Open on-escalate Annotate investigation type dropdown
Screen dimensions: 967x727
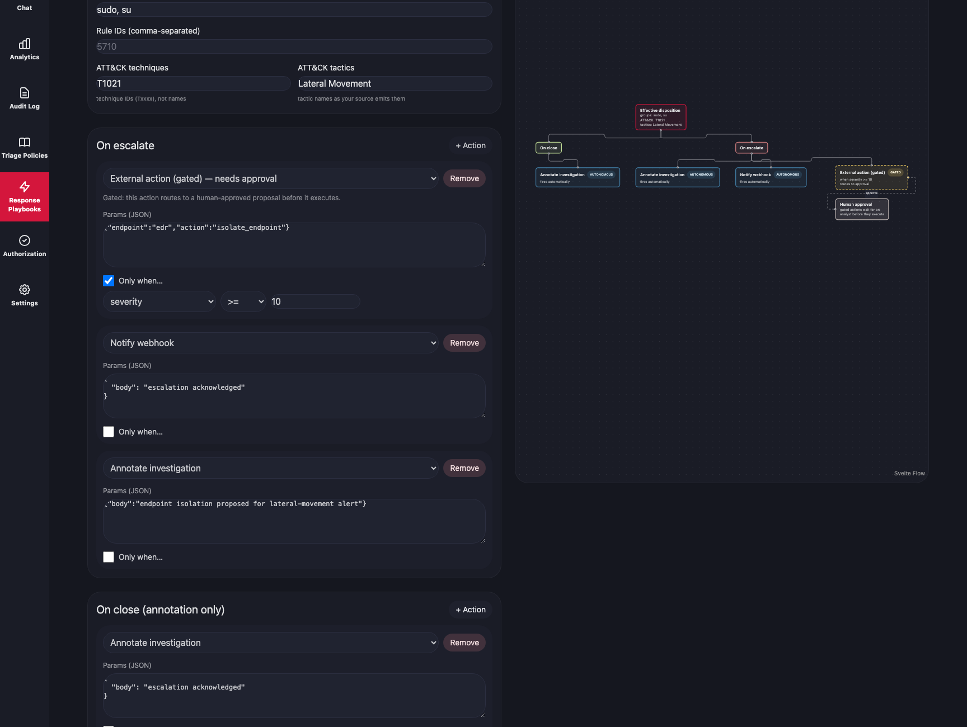tap(271, 468)
